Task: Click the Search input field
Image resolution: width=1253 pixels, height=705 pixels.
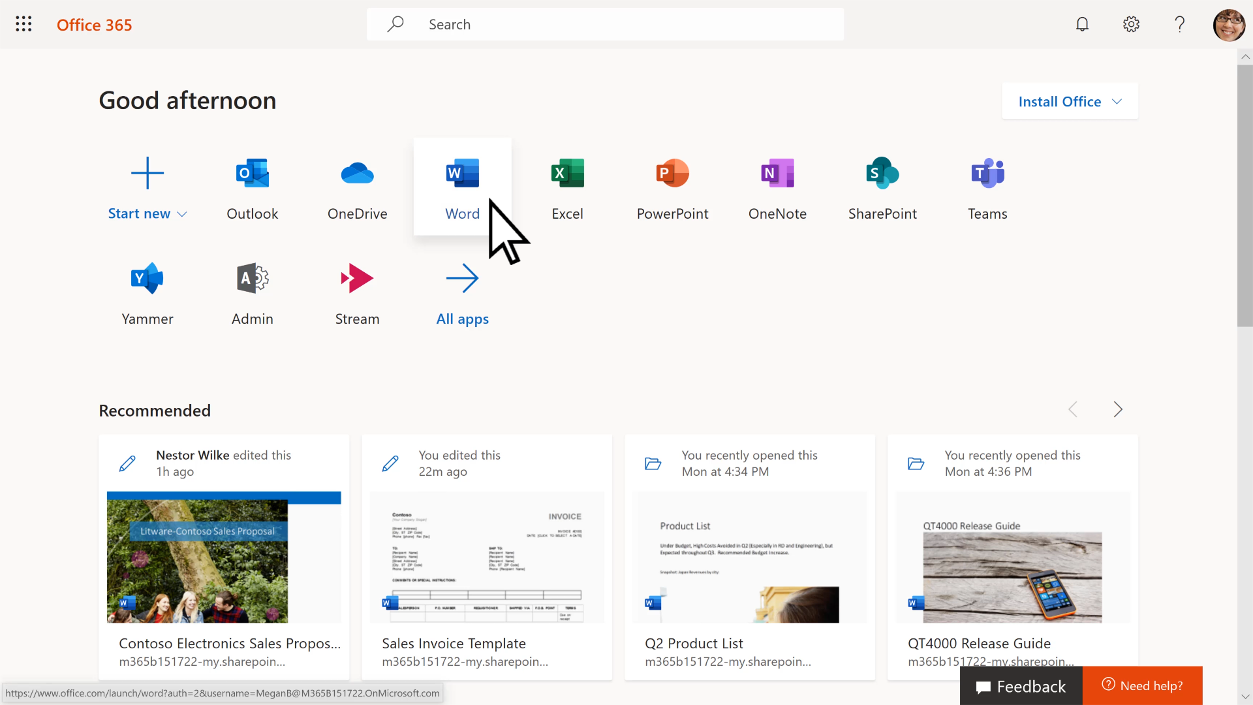Action: tap(604, 24)
